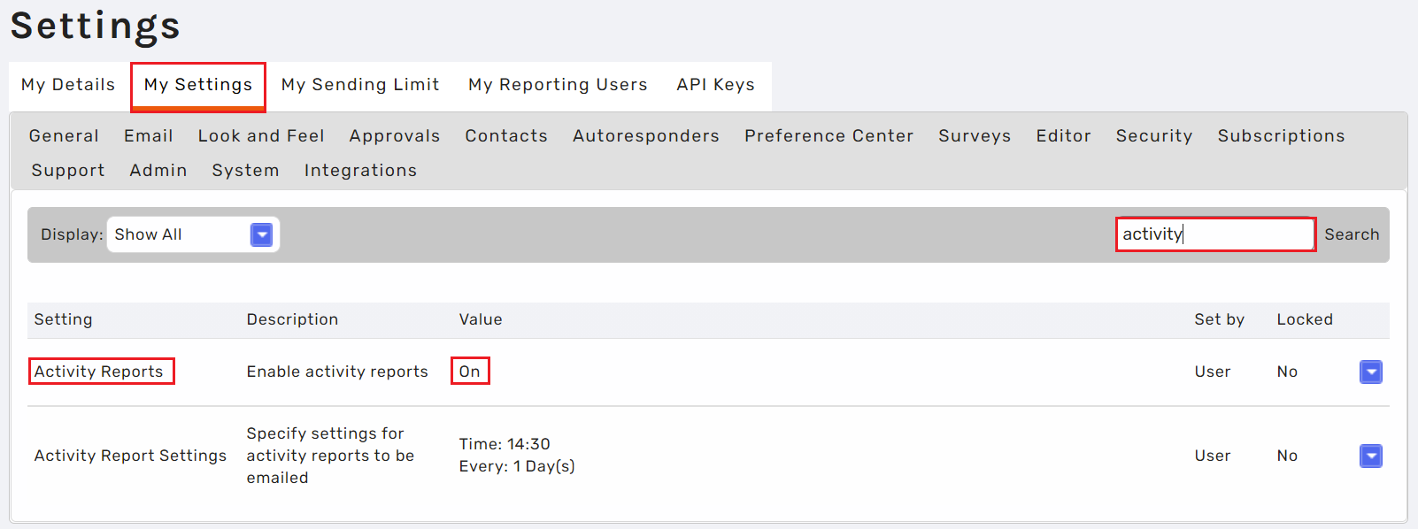Open the API Keys tab
Image resolution: width=1418 pixels, height=529 pixels.
click(x=715, y=85)
